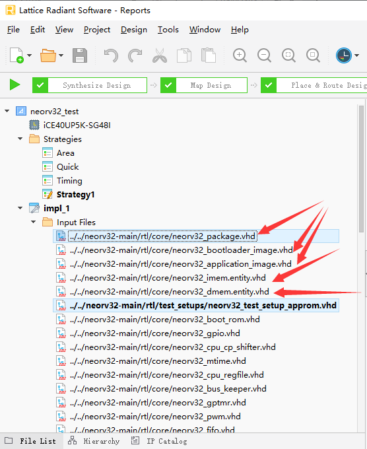This screenshot has width=367, height=449.
Task: Open the Tools menu
Action: click(x=168, y=30)
